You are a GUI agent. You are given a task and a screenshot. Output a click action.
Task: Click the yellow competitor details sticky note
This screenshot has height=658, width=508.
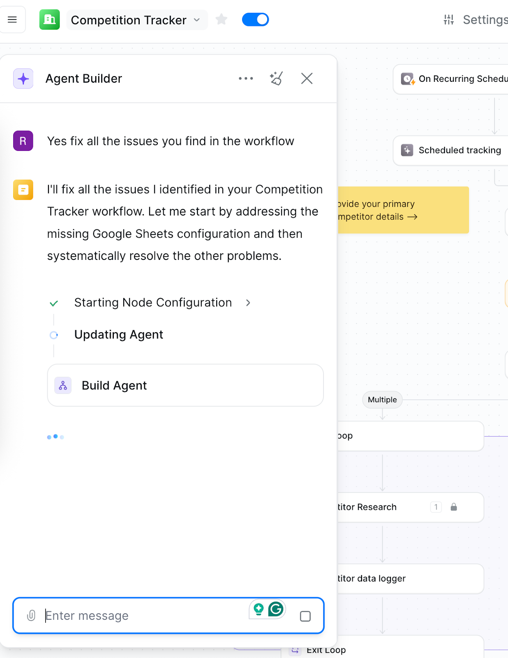point(403,210)
